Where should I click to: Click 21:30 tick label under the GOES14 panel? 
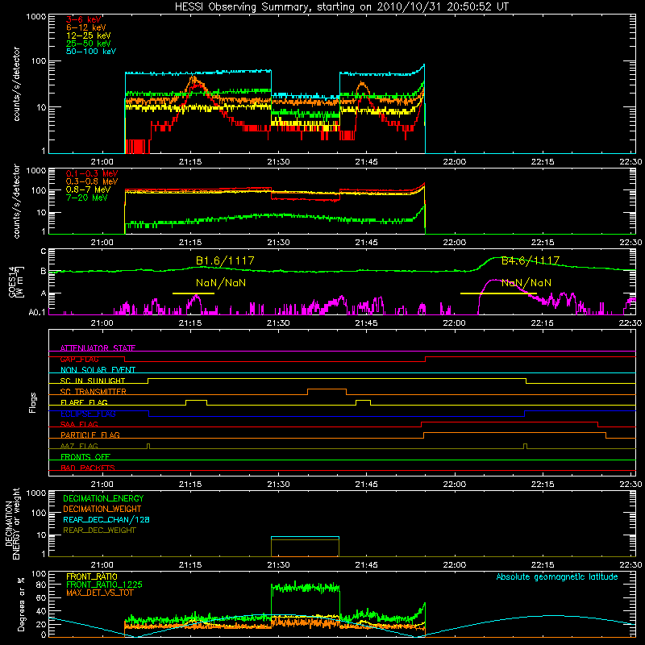(x=278, y=323)
